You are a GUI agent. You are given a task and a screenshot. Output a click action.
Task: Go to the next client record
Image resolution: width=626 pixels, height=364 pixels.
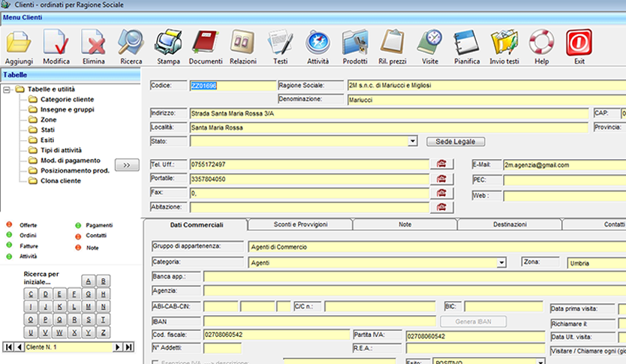pos(117,347)
